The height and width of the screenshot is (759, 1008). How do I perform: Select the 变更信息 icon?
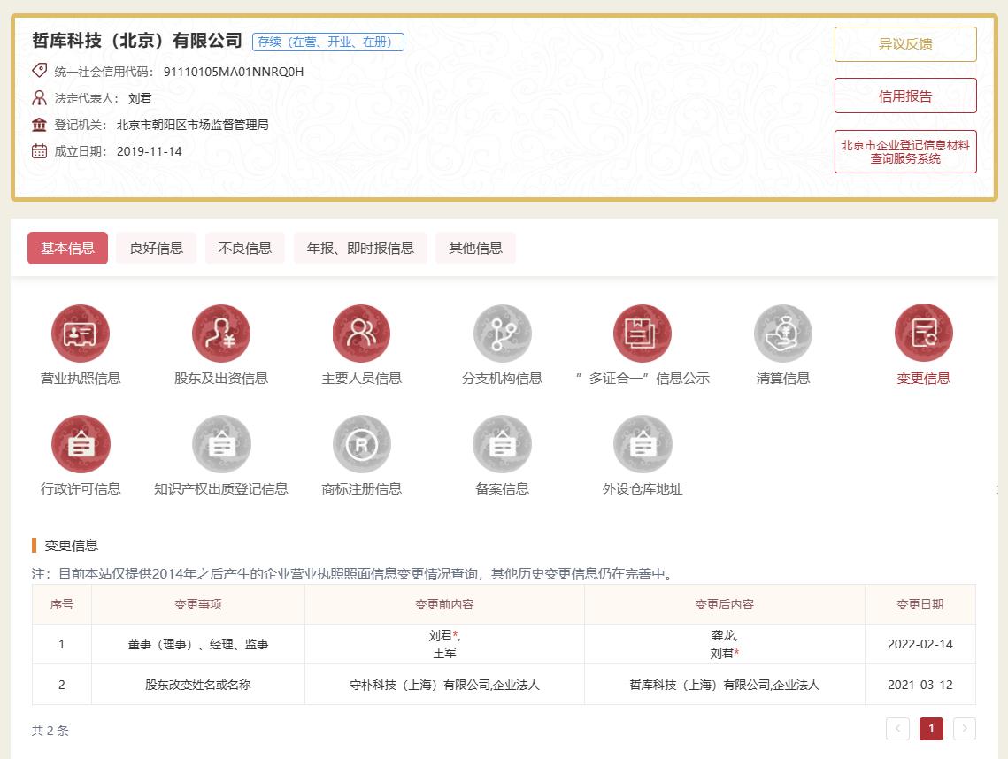click(923, 333)
